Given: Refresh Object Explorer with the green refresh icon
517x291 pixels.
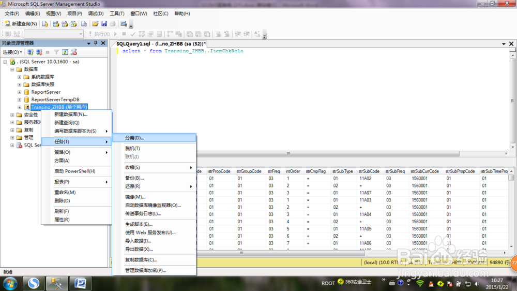Looking at the screenshot, I should click(65, 52).
